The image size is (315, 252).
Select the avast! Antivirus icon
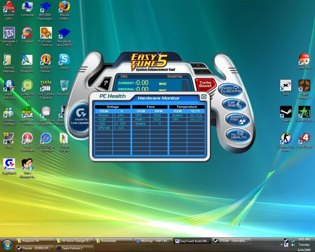(x=9, y=90)
